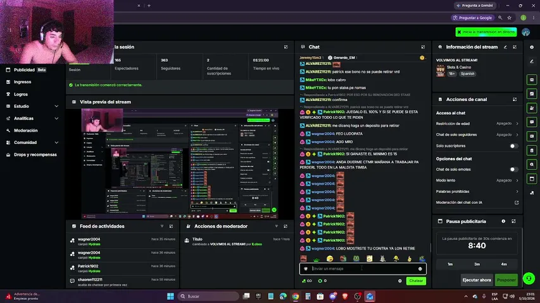Focus the Enviar un mensaje chat input
The height and width of the screenshot is (303, 540).
point(363,269)
